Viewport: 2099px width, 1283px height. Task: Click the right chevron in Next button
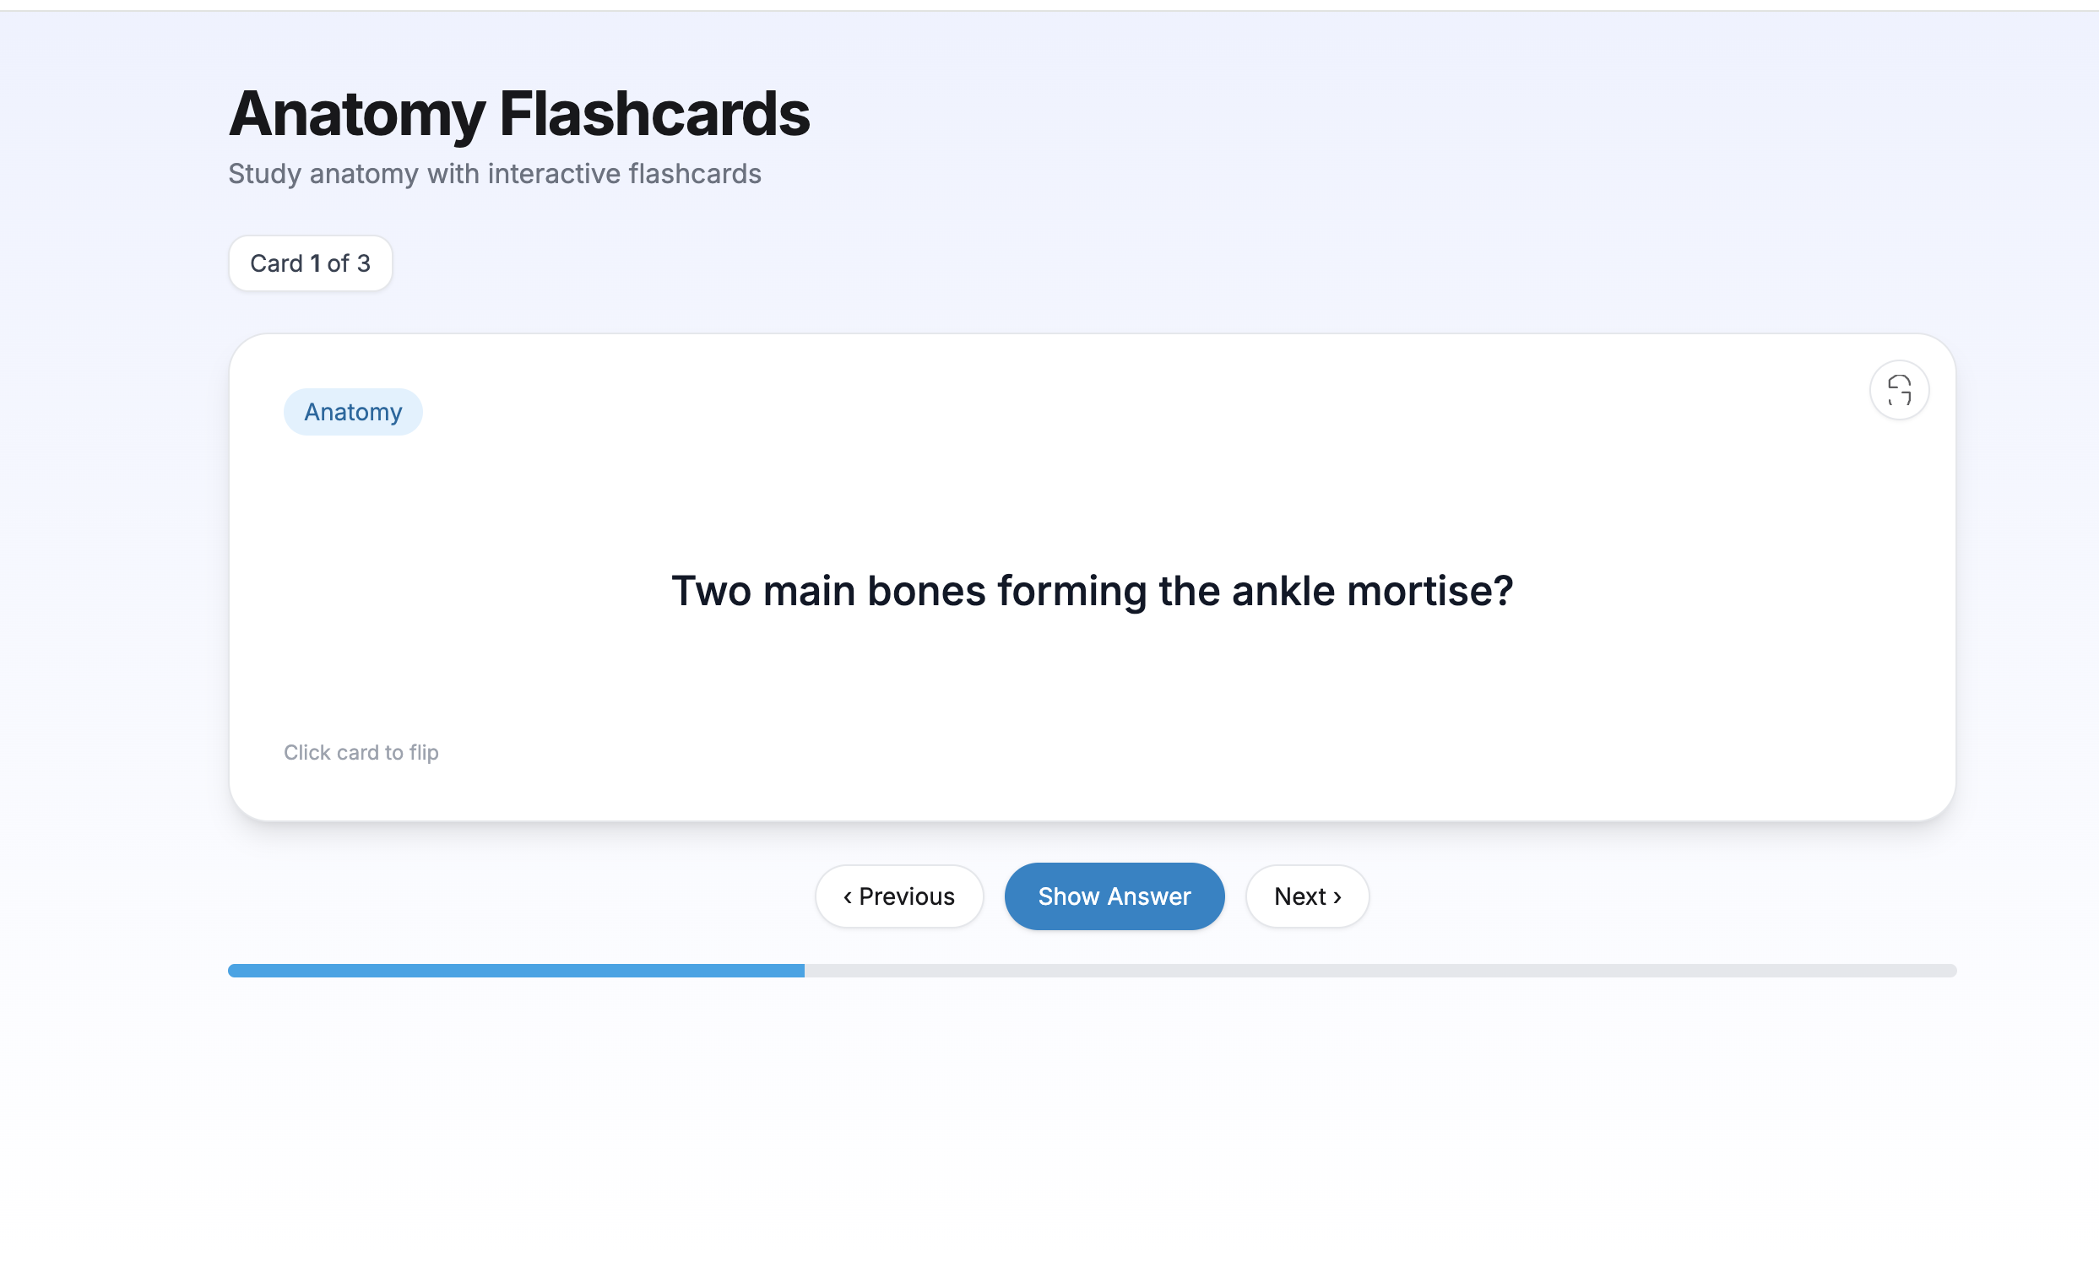[x=1337, y=897]
